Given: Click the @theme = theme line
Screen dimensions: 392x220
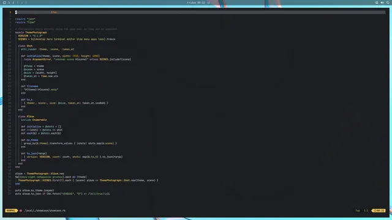Looking at the screenshot, I should [34, 66].
